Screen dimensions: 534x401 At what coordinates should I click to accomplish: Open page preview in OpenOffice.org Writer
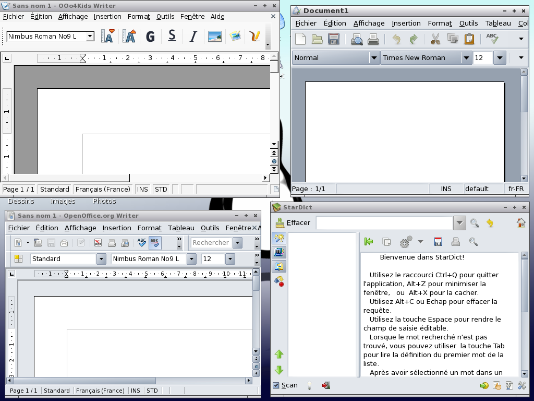125,243
